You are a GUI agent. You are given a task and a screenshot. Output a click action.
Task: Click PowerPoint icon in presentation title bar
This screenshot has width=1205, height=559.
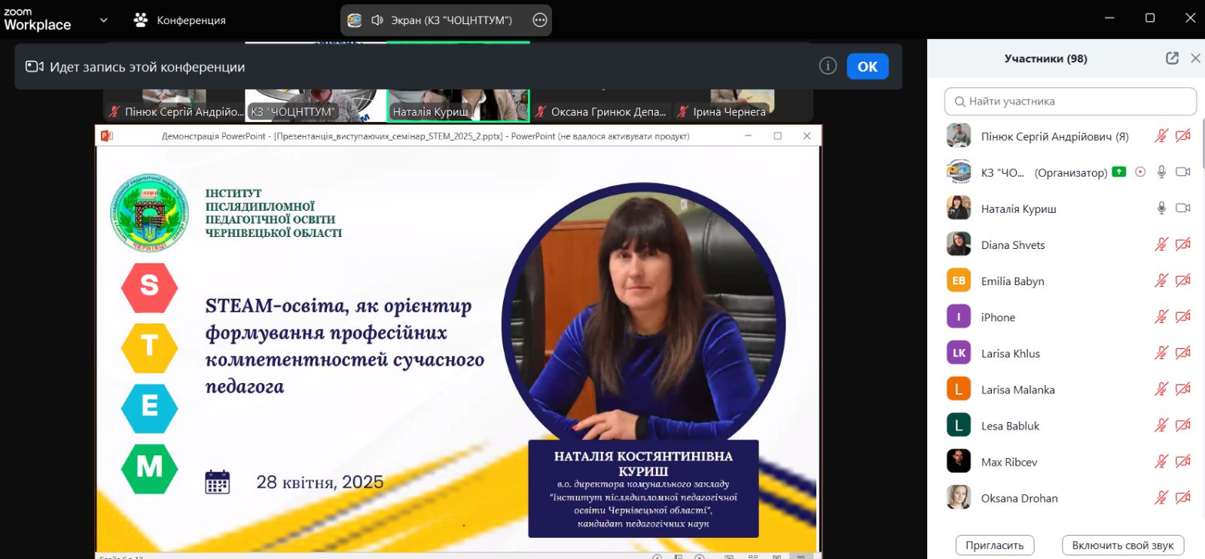pyautogui.click(x=107, y=135)
